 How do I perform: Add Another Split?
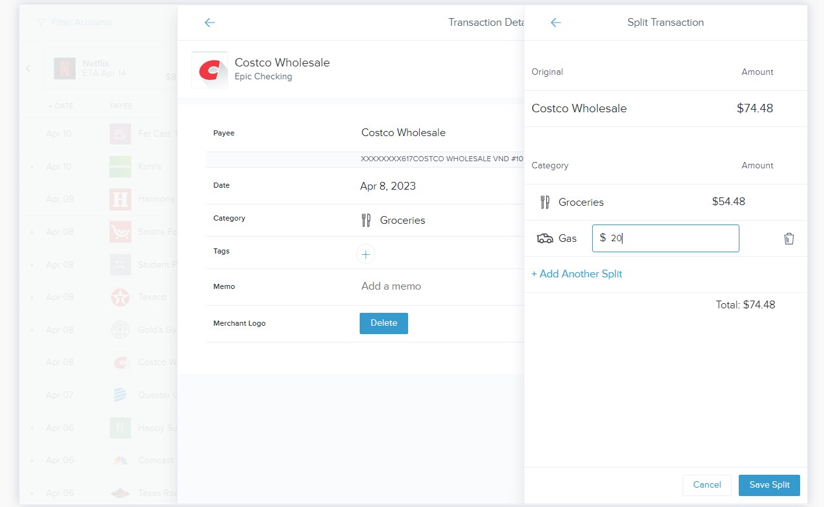[577, 273]
